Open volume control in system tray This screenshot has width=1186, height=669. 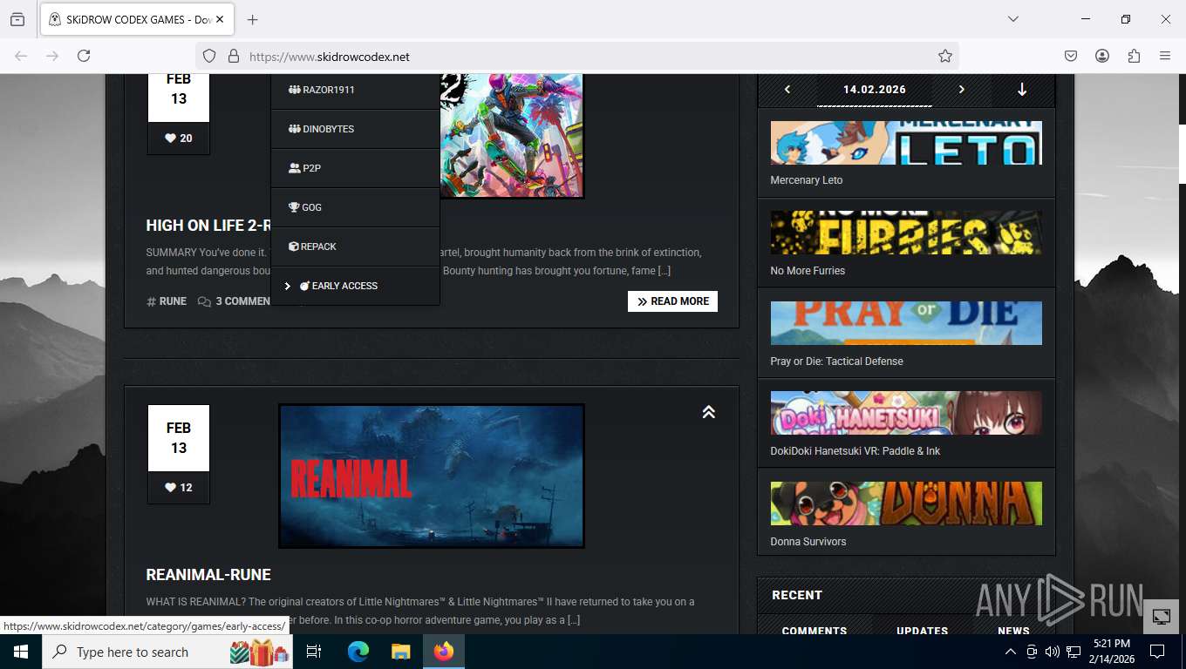pyautogui.click(x=1053, y=652)
